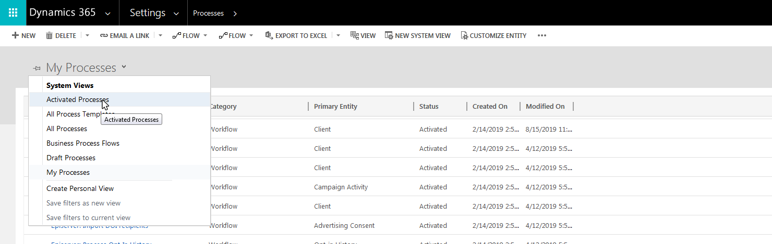The width and height of the screenshot is (772, 244).
Task: Click the EXPORT TO EXCEL icon
Action: tap(269, 36)
